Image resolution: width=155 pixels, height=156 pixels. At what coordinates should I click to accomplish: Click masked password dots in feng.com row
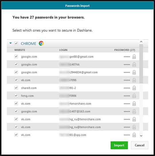pyautogui.click(x=127, y=96)
